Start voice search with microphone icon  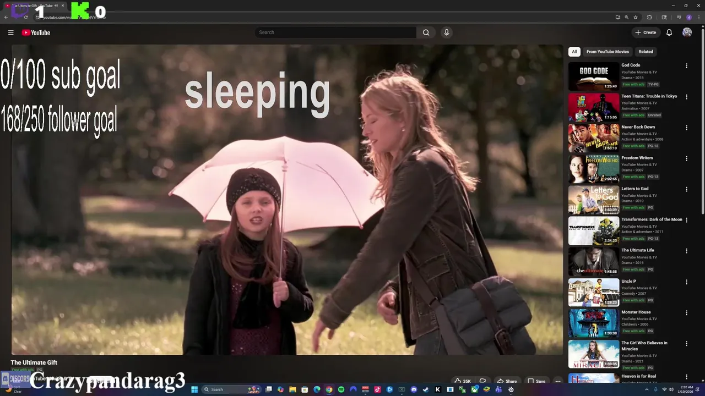pos(447,32)
